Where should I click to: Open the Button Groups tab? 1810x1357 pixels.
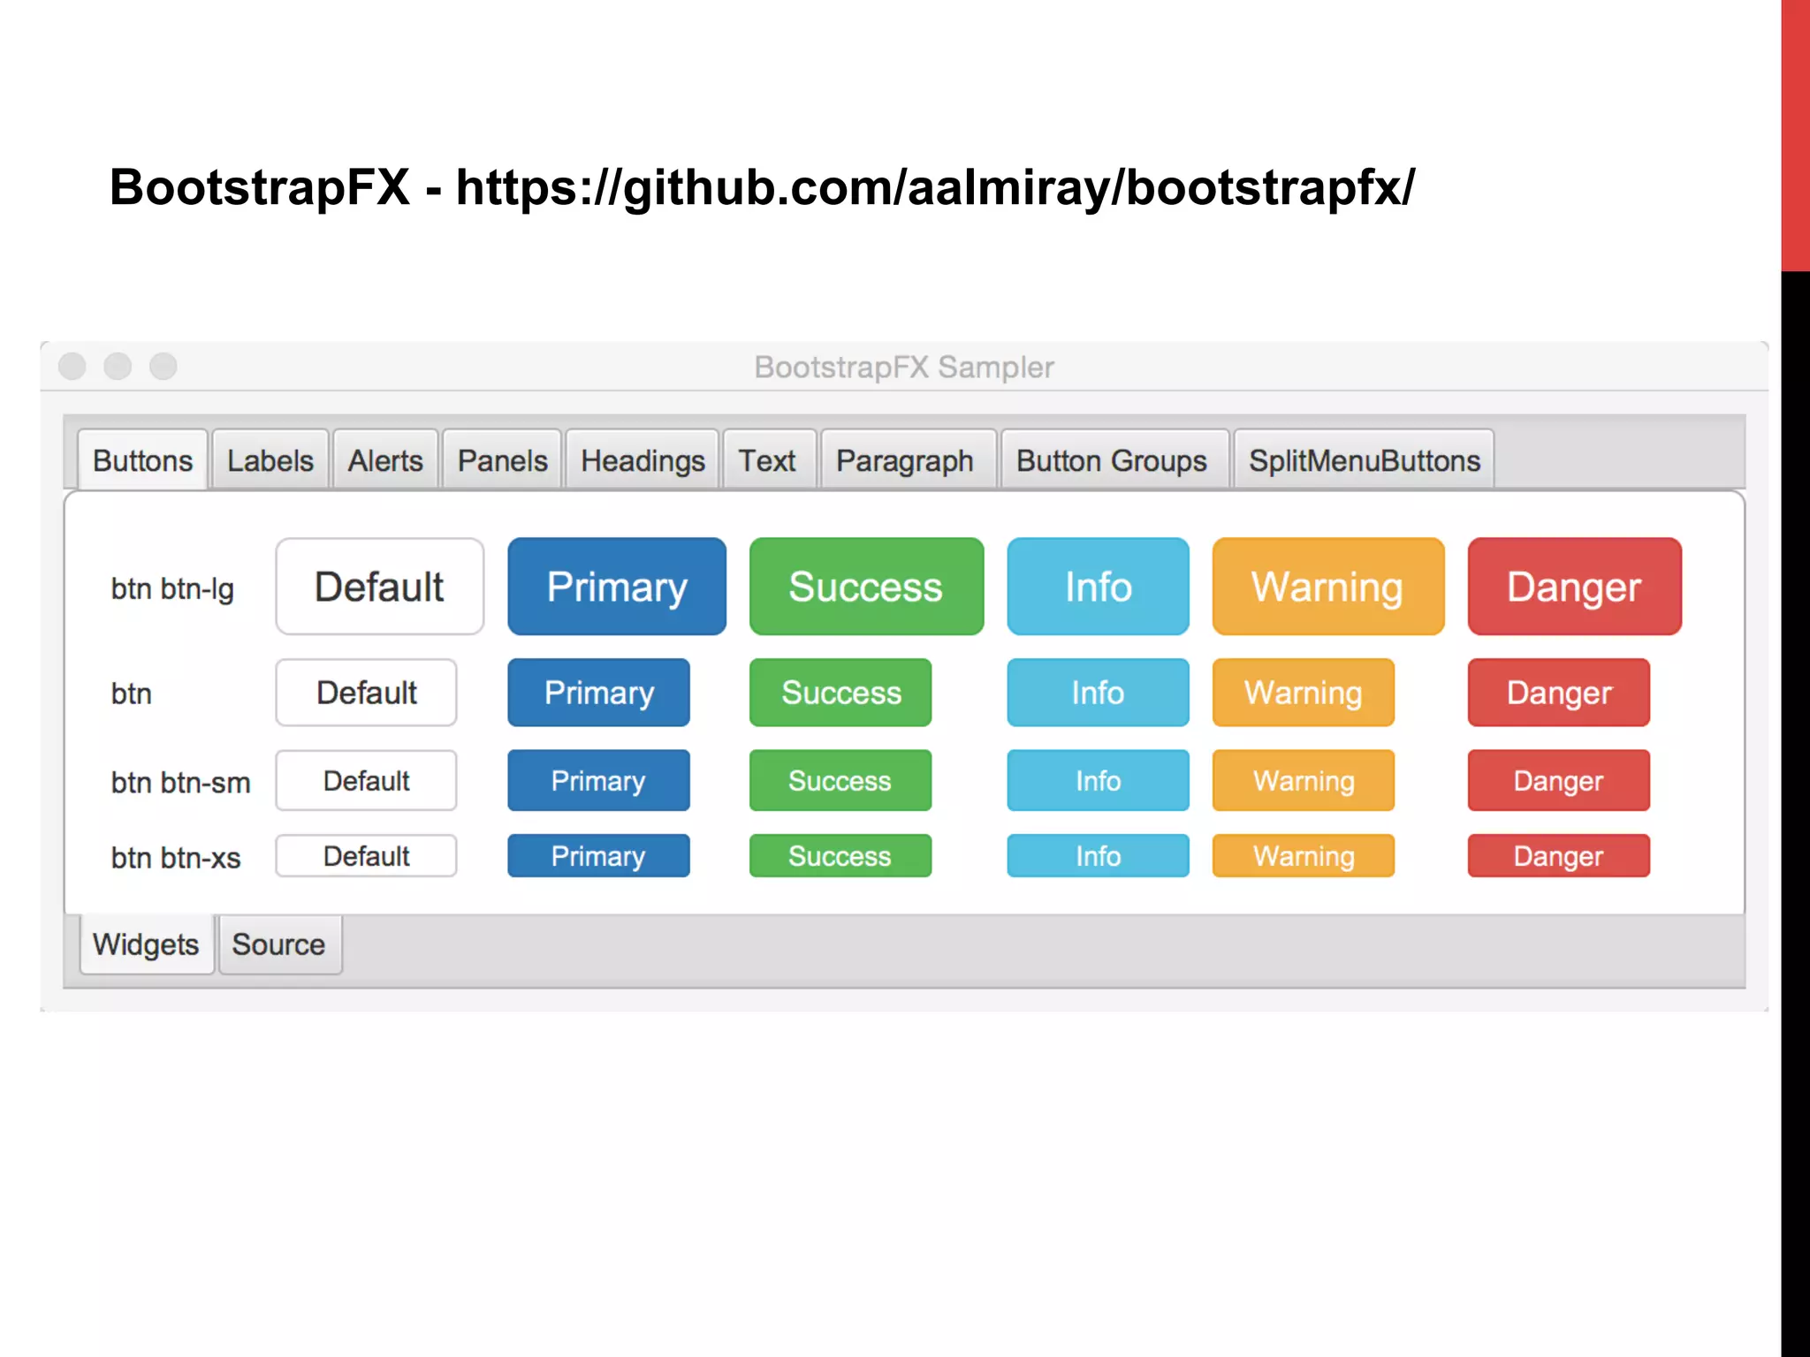tap(1111, 460)
